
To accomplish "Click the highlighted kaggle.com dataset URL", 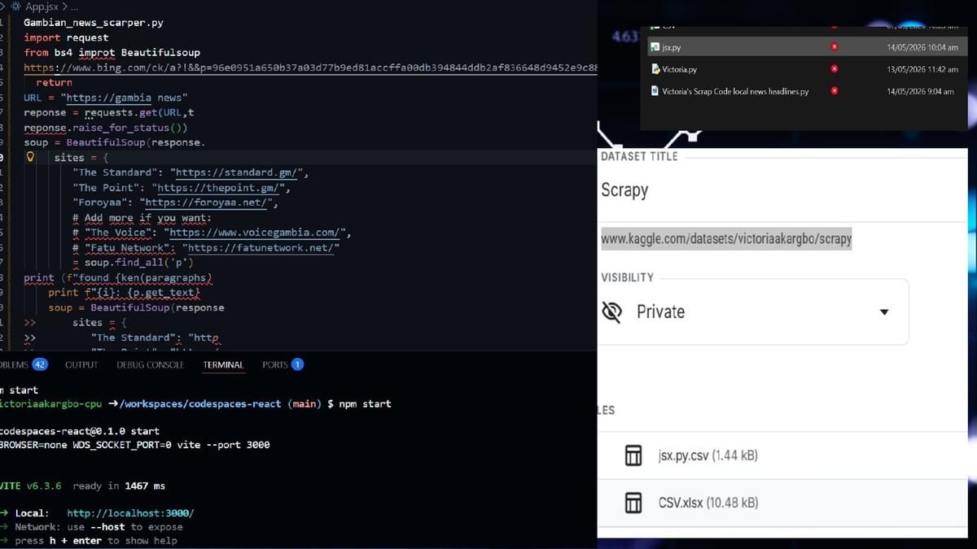I will coord(726,239).
